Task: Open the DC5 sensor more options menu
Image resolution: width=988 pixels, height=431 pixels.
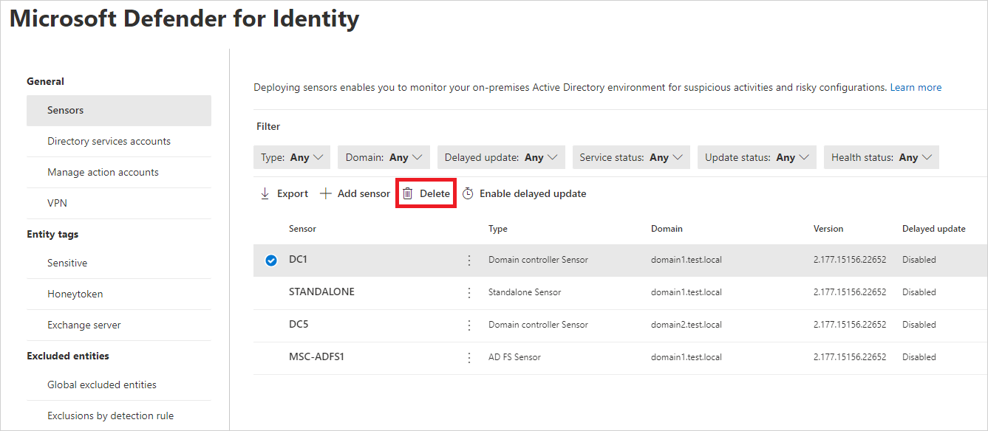Action: pos(469,324)
